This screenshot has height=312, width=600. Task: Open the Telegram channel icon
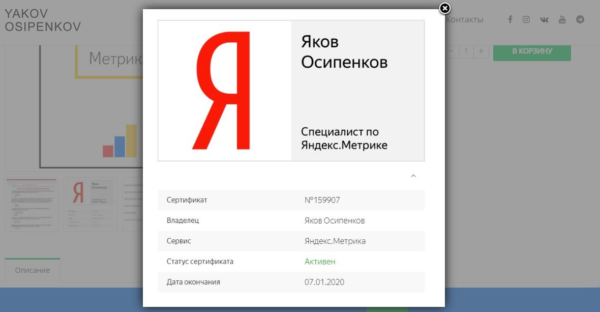(x=580, y=19)
